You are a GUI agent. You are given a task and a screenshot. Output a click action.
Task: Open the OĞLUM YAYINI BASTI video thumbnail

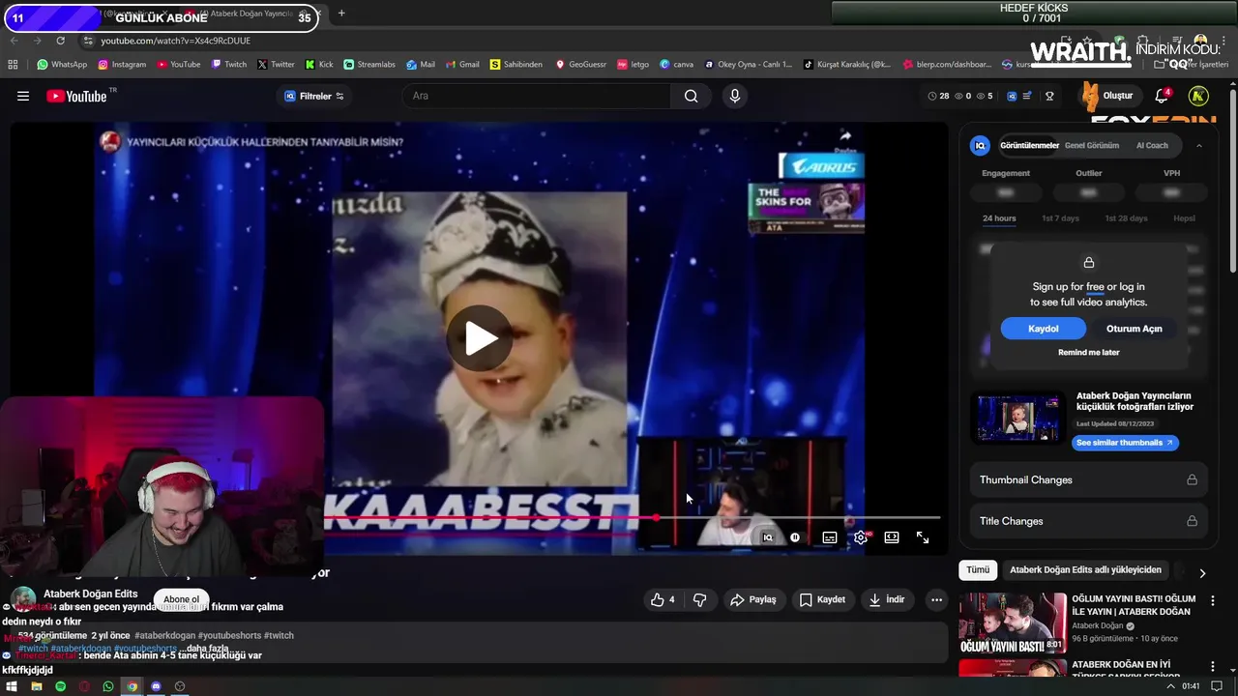(1013, 623)
